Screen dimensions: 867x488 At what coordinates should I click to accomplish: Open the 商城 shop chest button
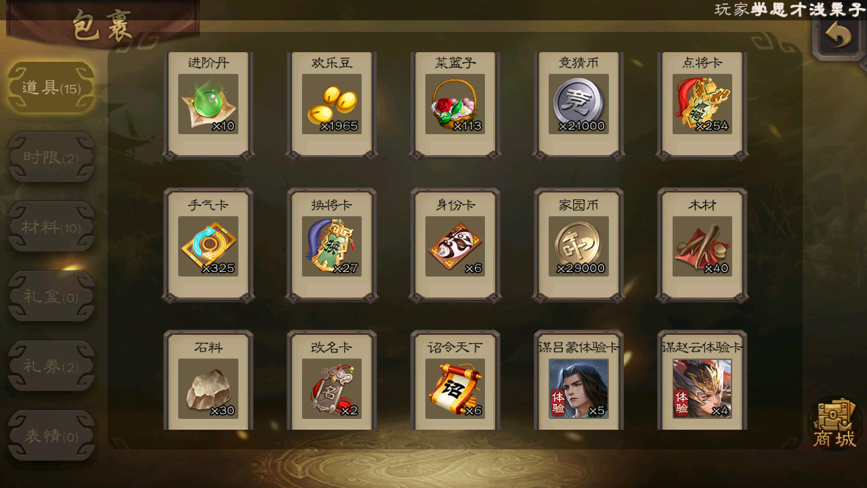pyautogui.click(x=835, y=424)
